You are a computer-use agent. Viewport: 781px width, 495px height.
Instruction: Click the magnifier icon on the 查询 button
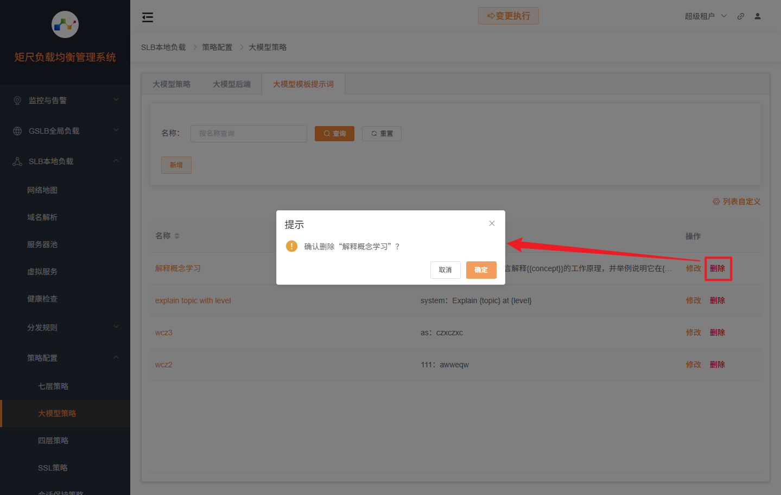point(326,133)
